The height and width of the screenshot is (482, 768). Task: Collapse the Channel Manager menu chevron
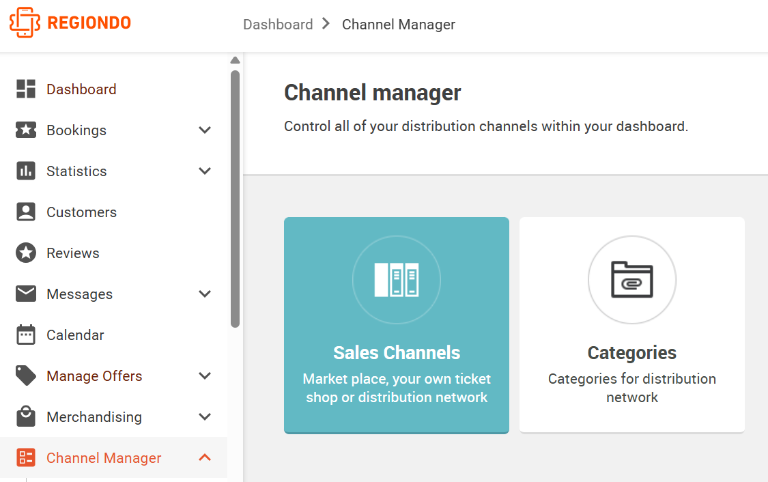coord(205,457)
